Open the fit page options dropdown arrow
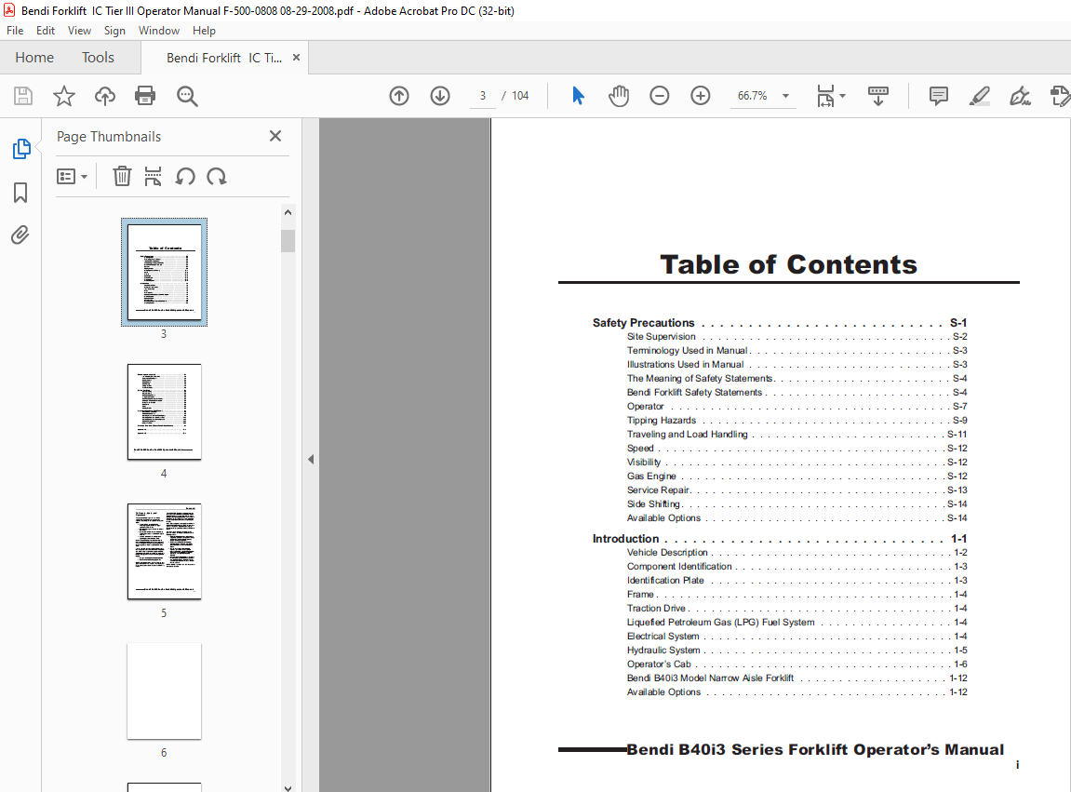Viewport: 1071px width, 792px height. [842, 96]
